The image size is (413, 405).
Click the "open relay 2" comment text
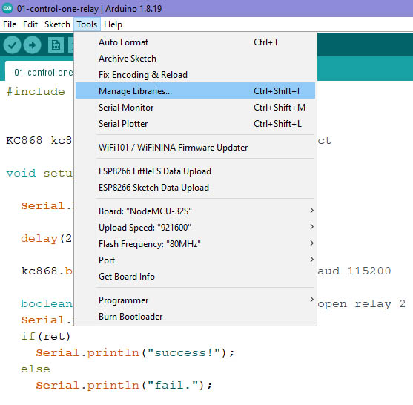361,304
